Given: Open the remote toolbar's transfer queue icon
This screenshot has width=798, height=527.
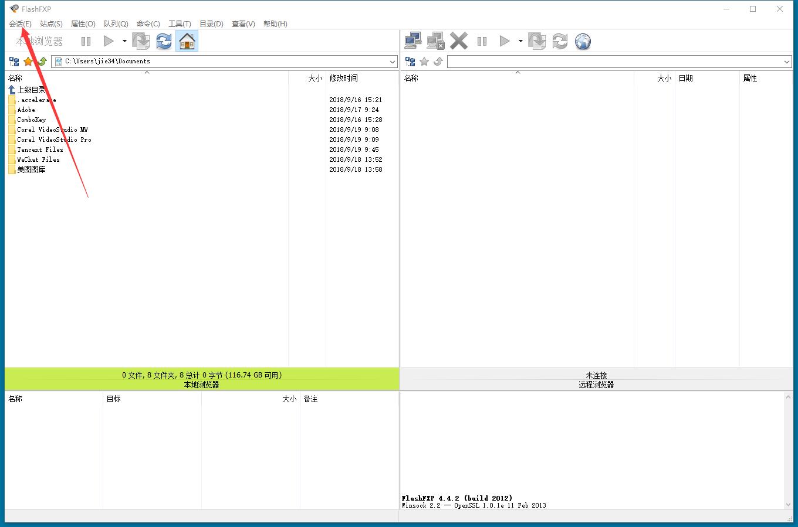Looking at the screenshot, I should coord(537,41).
